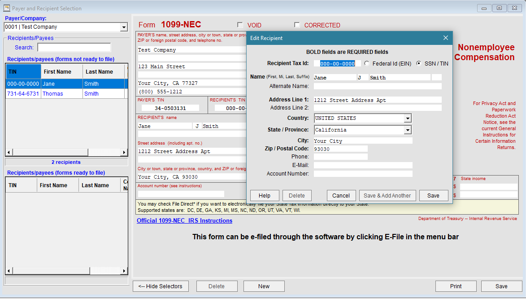526x299 pixels.
Task: Select Thomas Smith recipient row
Action: click(x=66, y=94)
